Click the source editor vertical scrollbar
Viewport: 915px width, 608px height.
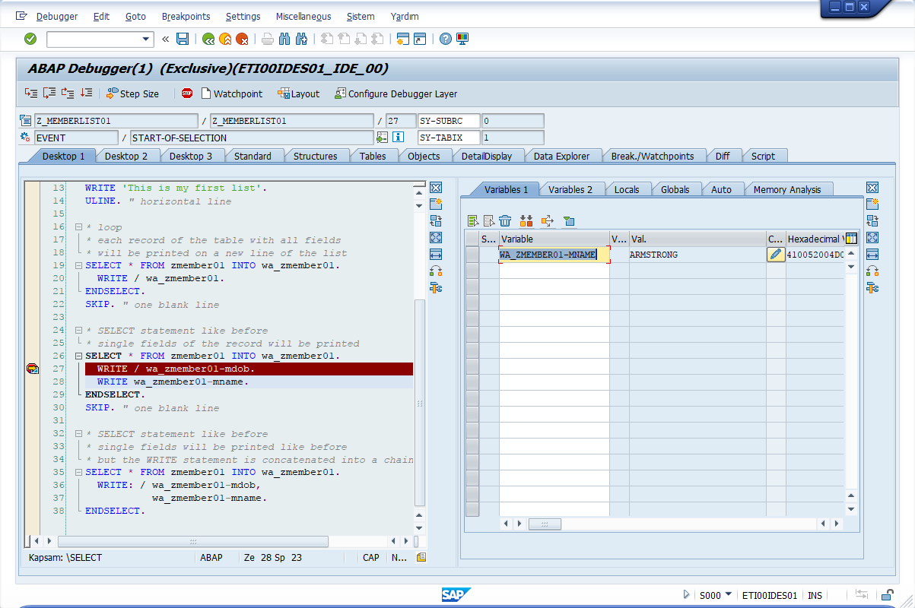coord(418,403)
